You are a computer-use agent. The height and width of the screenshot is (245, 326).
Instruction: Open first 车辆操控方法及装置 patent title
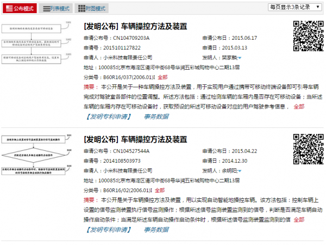point(135,26)
